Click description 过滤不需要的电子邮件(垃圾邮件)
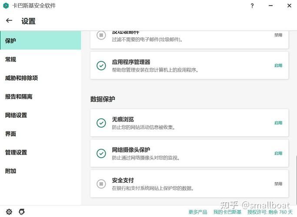The height and width of the screenshot is (217, 297). [147, 39]
